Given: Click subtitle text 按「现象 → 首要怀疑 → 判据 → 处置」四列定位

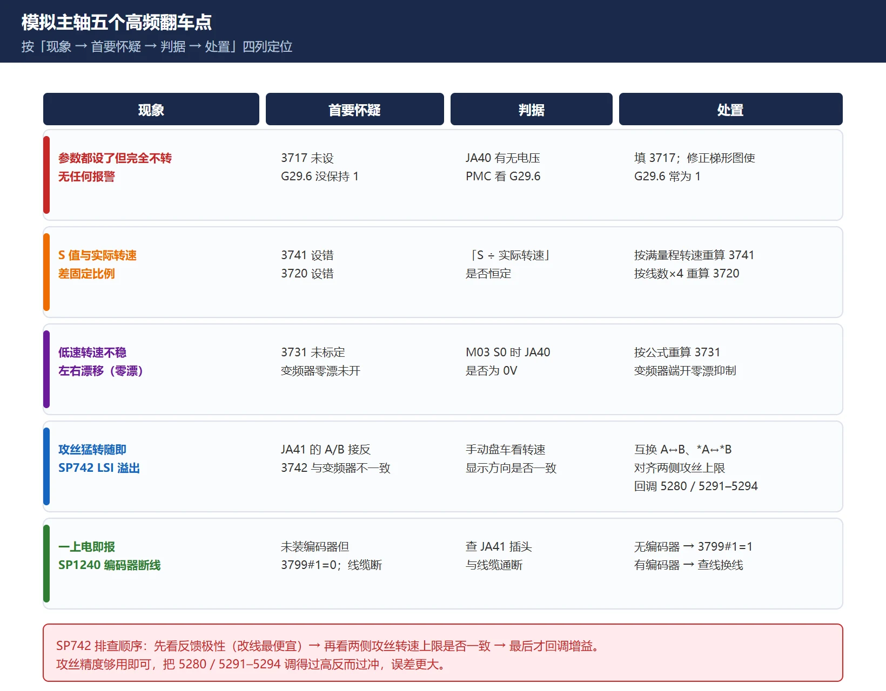Looking at the screenshot, I should coord(157,46).
